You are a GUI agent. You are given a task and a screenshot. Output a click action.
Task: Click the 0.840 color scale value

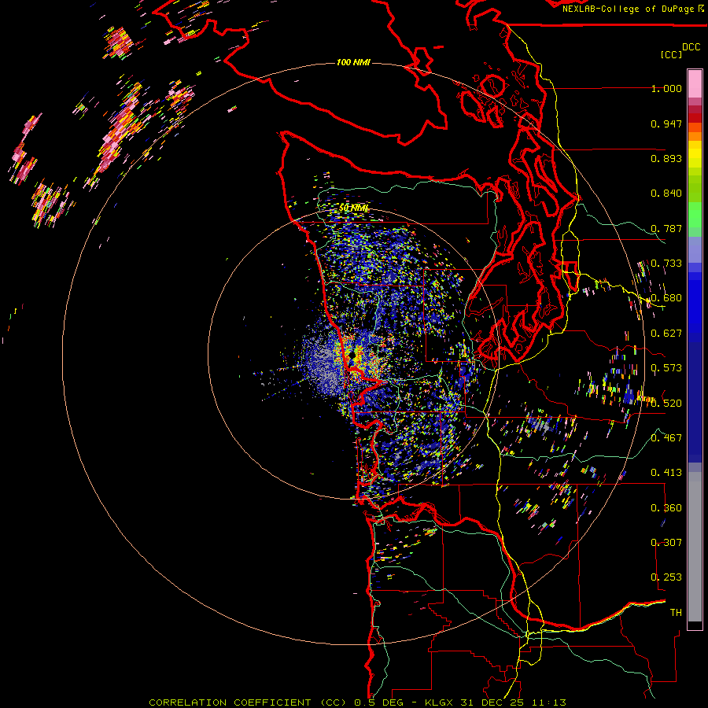pyautogui.click(x=666, y=194)
